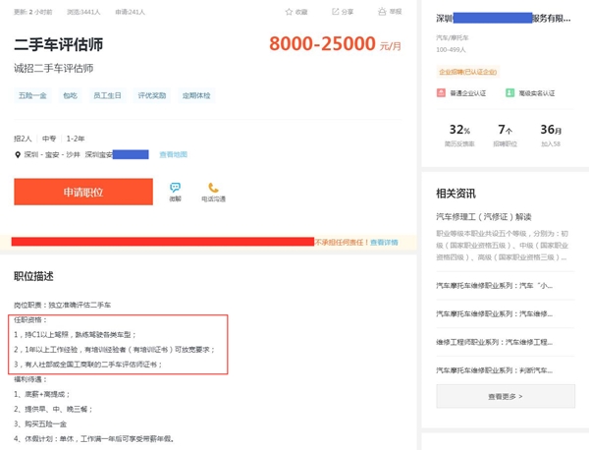Select the 员工生日 benefit tag

pos(107,95)
